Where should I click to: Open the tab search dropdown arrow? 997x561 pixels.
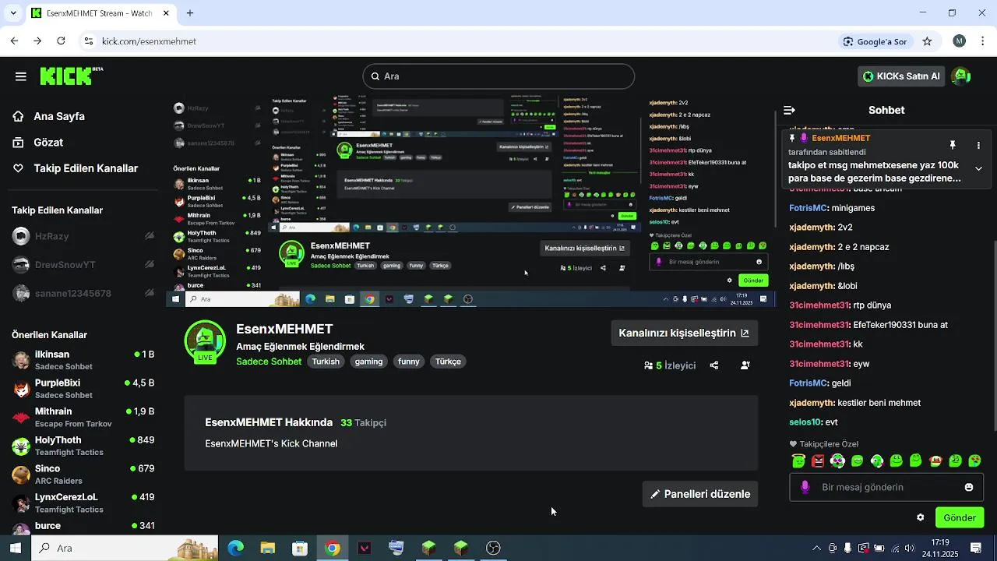click(x=12, y=13)
